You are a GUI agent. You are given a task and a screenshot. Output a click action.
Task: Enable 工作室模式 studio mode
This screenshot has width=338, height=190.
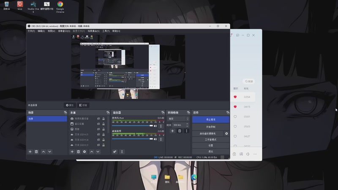point(210,140)
